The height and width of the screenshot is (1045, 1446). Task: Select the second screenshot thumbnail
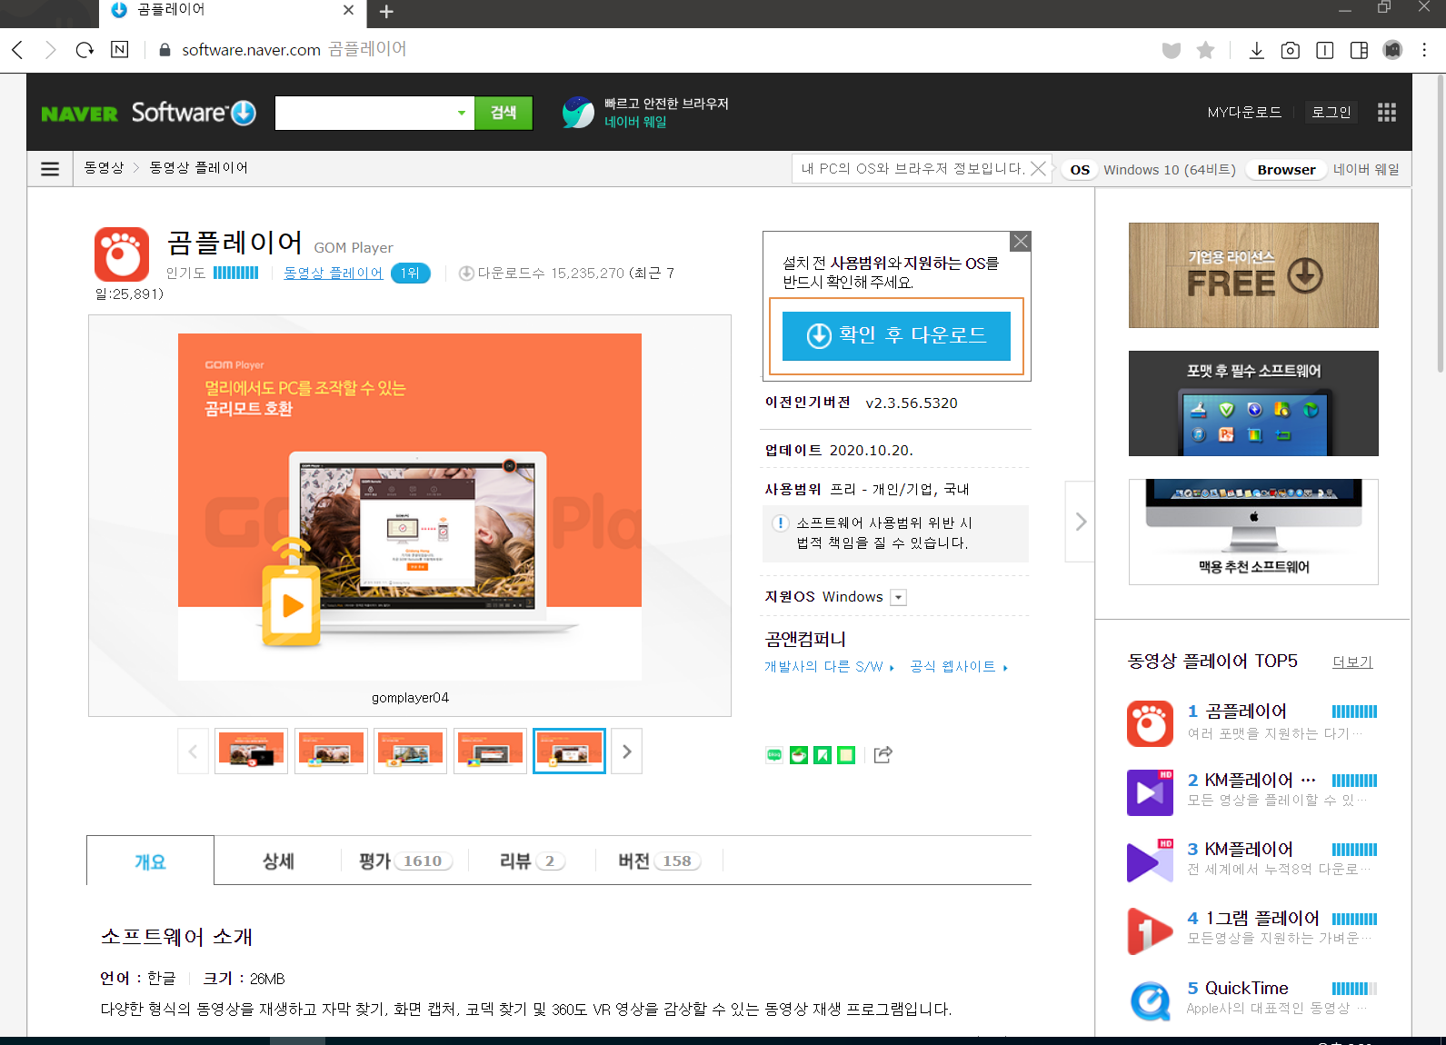coord(331,751)
